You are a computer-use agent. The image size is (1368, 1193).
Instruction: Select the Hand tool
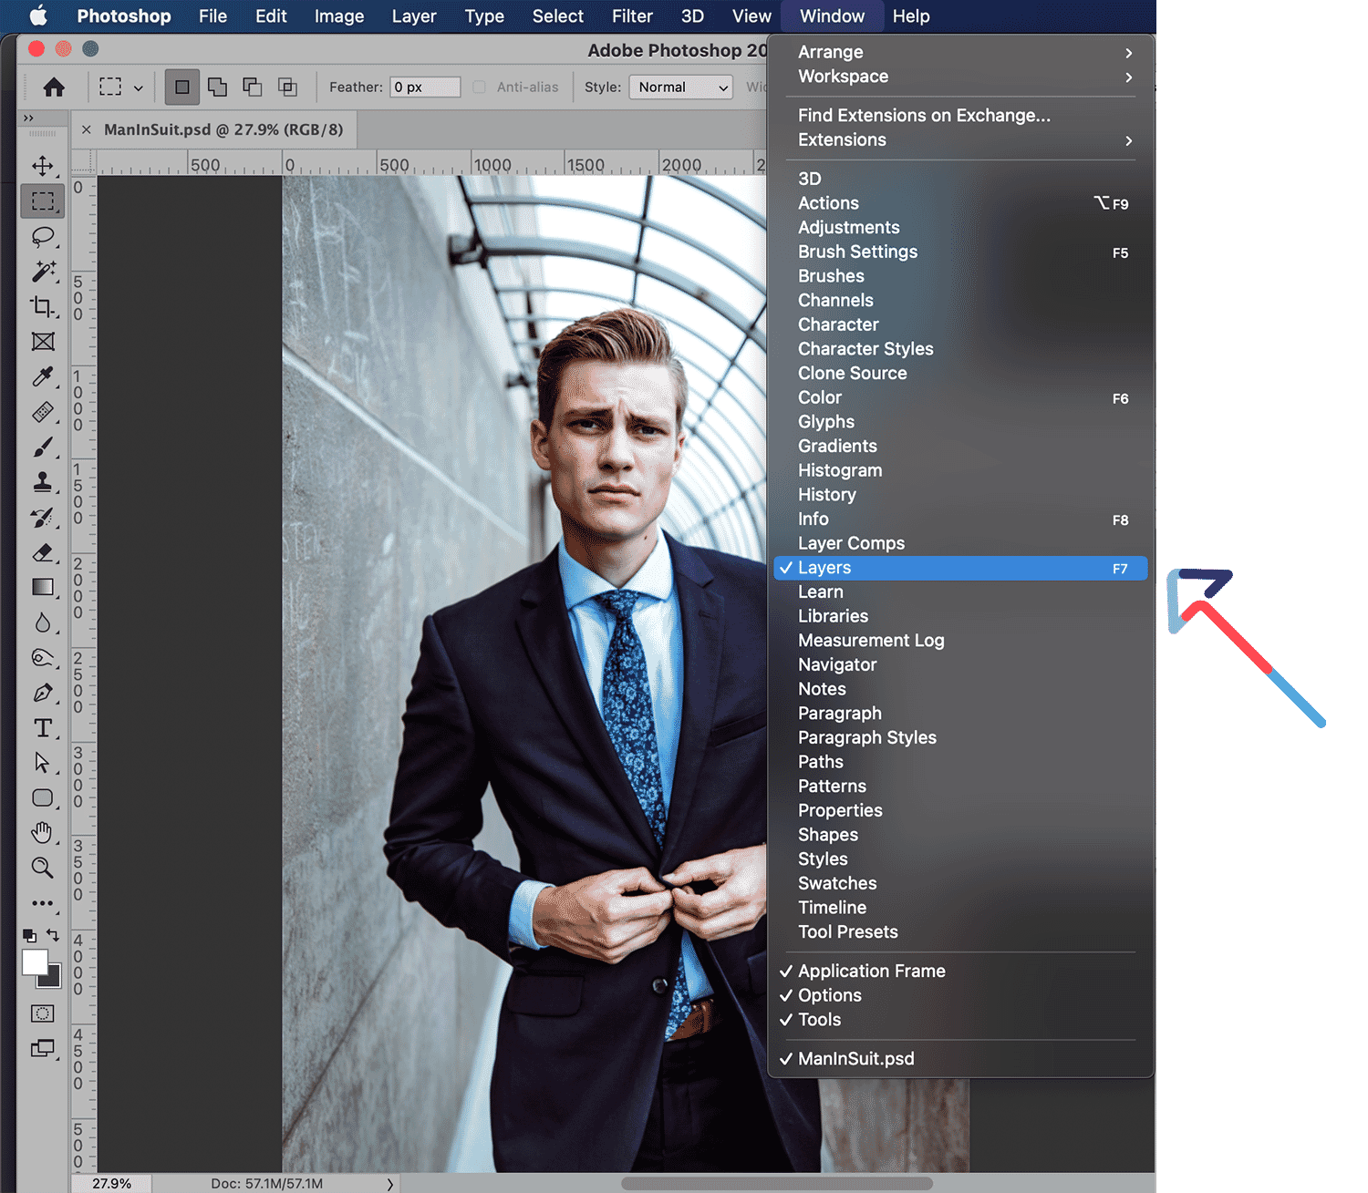(x=42, y=832)
